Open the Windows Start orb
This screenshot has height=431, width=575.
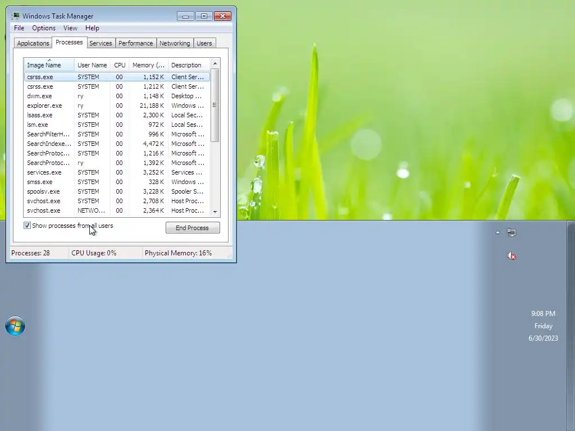[x=15, y=325]
